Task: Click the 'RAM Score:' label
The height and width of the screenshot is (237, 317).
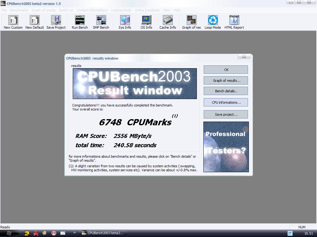Action: coord(91,136)
